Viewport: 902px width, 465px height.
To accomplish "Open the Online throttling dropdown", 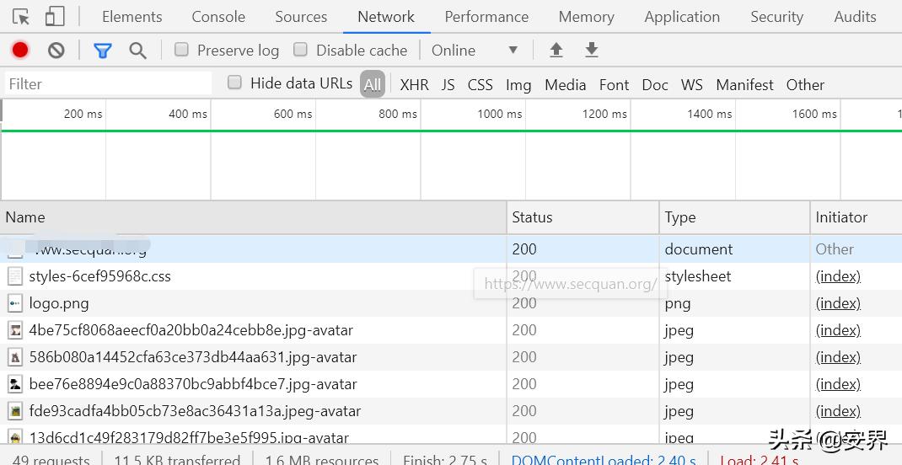I will tap(475, 51).
